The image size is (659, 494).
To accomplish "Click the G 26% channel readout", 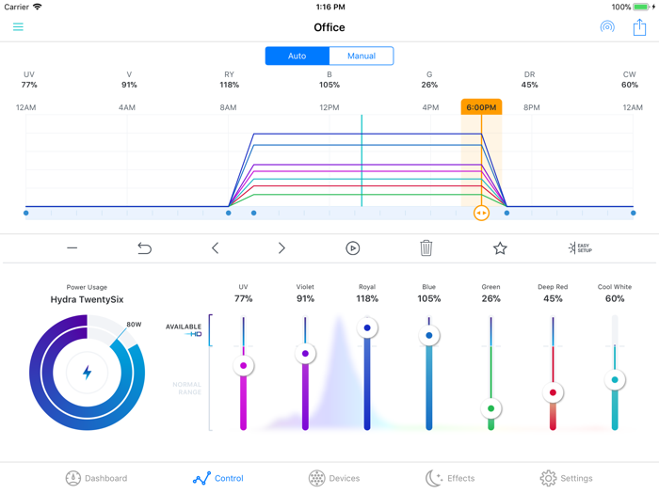I will click(x=429, y=80).
